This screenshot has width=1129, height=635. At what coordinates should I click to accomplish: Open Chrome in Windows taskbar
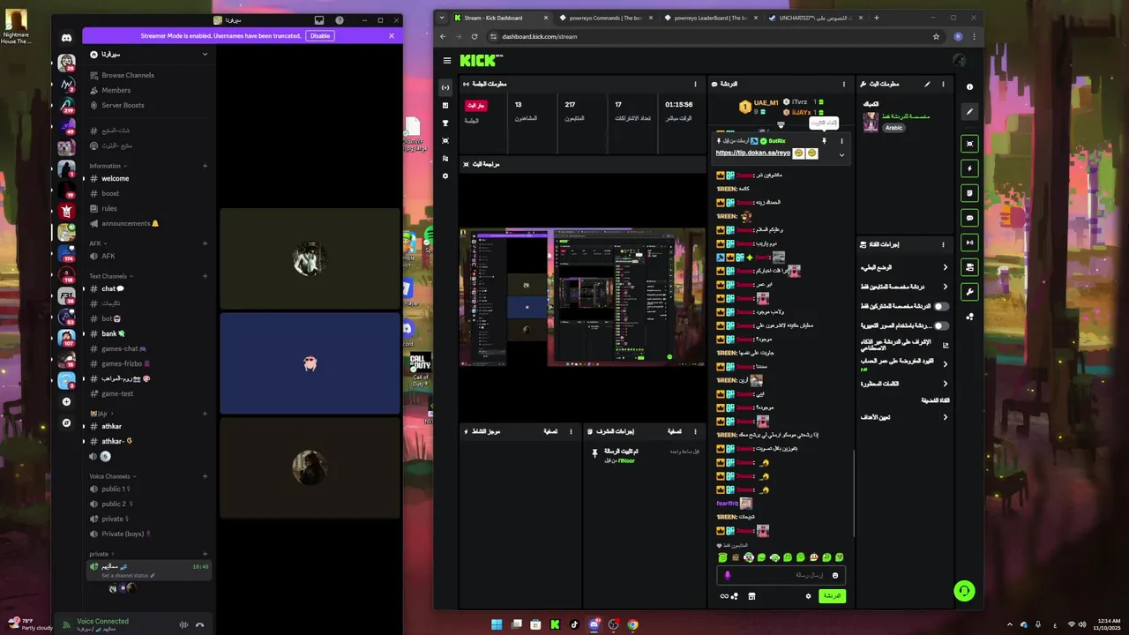632,624
